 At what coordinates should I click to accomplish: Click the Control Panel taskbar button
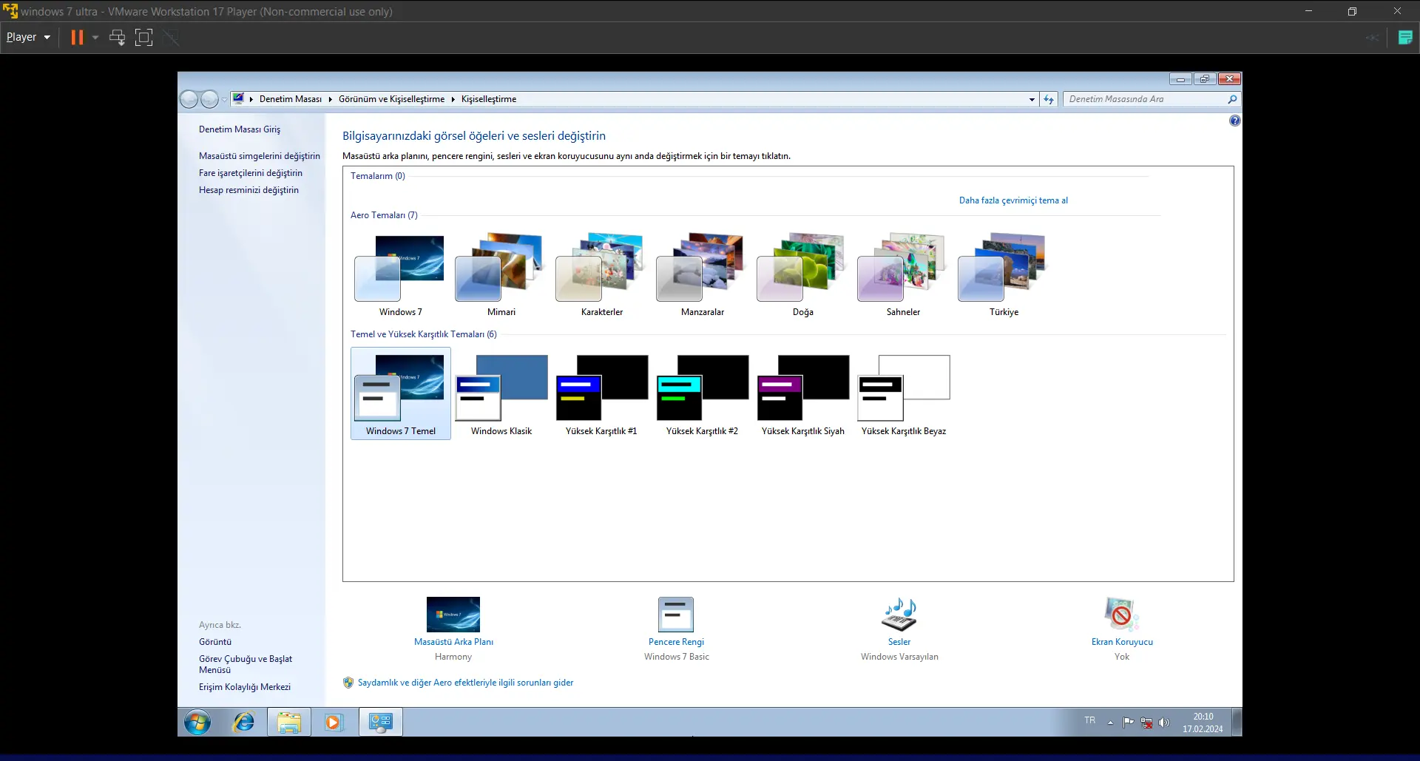[381, 722]
